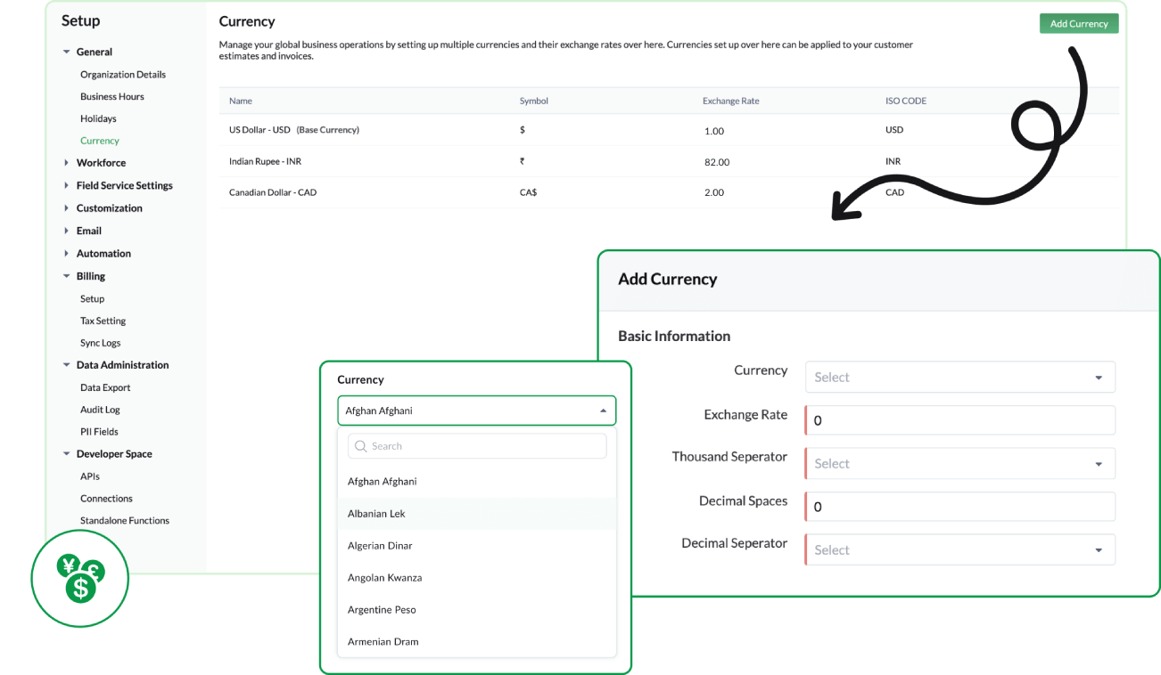
Task: Click the Indian Rupee - INR row
Action: click(264, 162)
